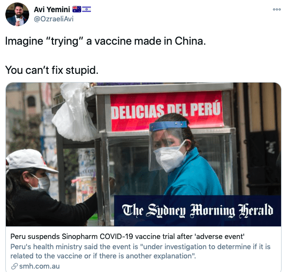Open the Peru suspends Sinopharm headline
Viewport: 284px width, 272px height.
(127, 237)
